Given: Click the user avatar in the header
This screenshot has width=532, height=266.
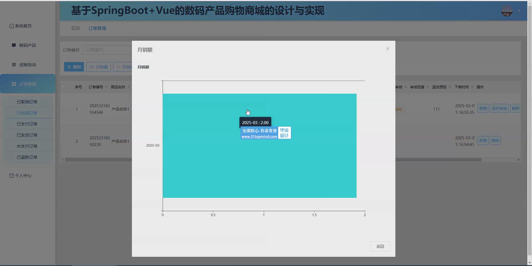Looking at the screenshot, I should tap(507, 11).
